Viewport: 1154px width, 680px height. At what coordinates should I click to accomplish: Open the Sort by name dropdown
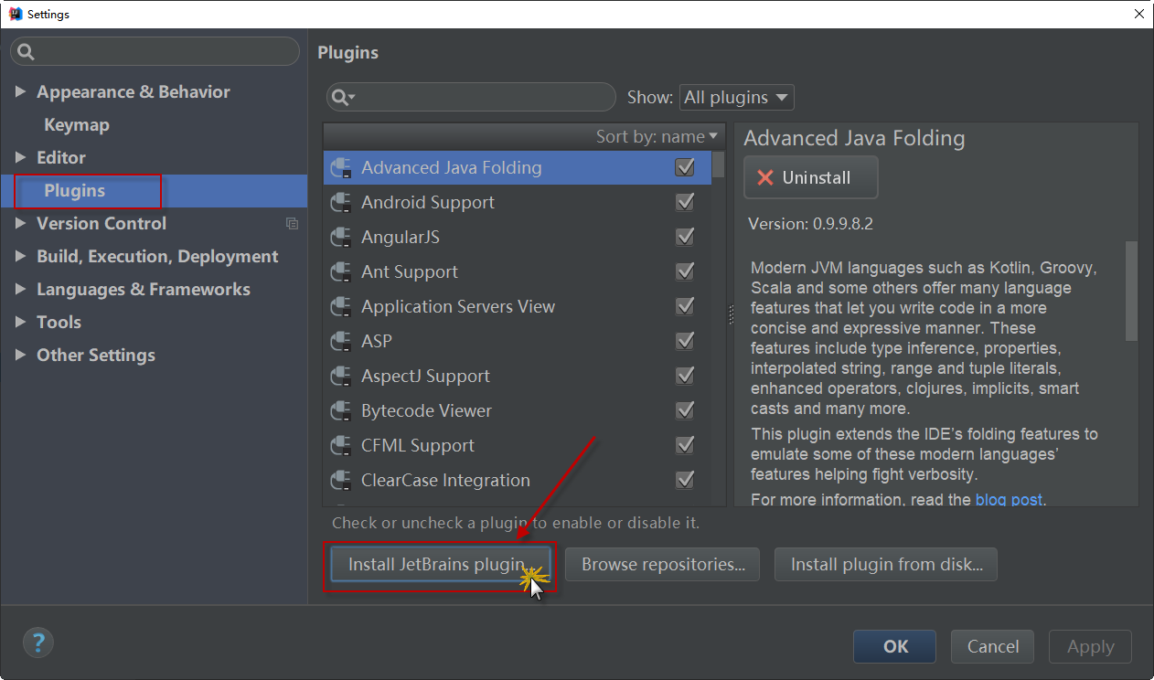click(657, 137)
